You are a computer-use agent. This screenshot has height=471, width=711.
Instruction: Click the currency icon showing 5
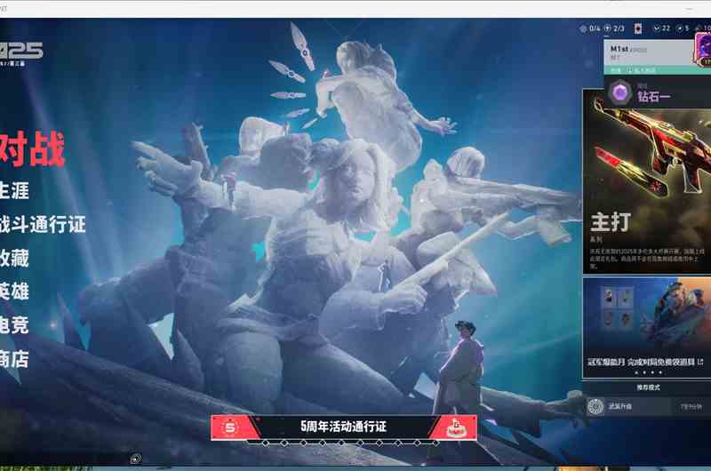[679, 28]
